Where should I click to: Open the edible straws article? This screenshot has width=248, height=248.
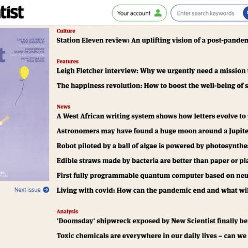[152, 161]
